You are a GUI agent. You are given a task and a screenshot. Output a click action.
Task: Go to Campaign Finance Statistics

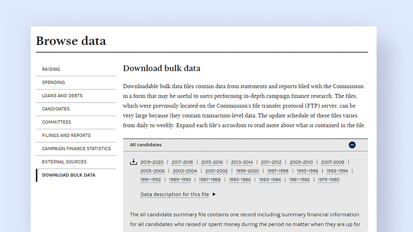point(76,148)
